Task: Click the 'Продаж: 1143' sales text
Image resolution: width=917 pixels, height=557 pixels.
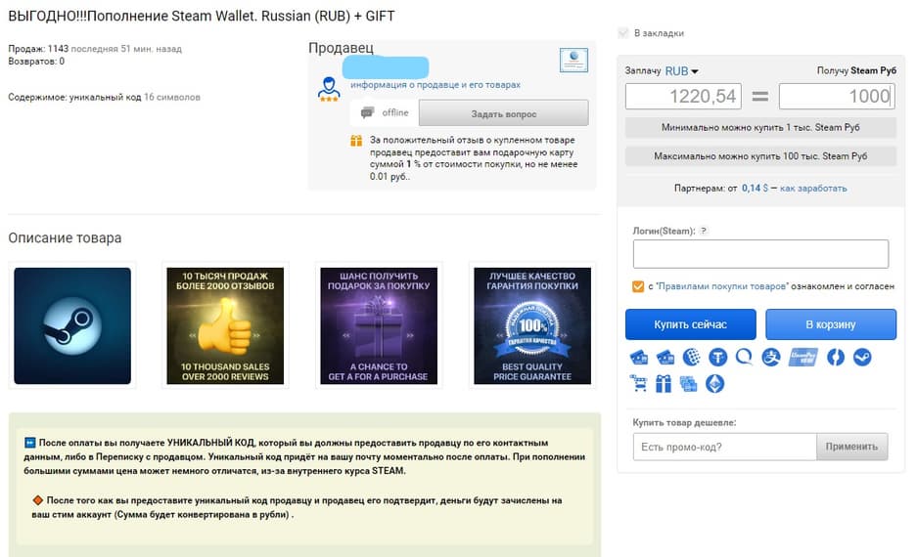Action: pyautogui.click(x=38, y=49)
